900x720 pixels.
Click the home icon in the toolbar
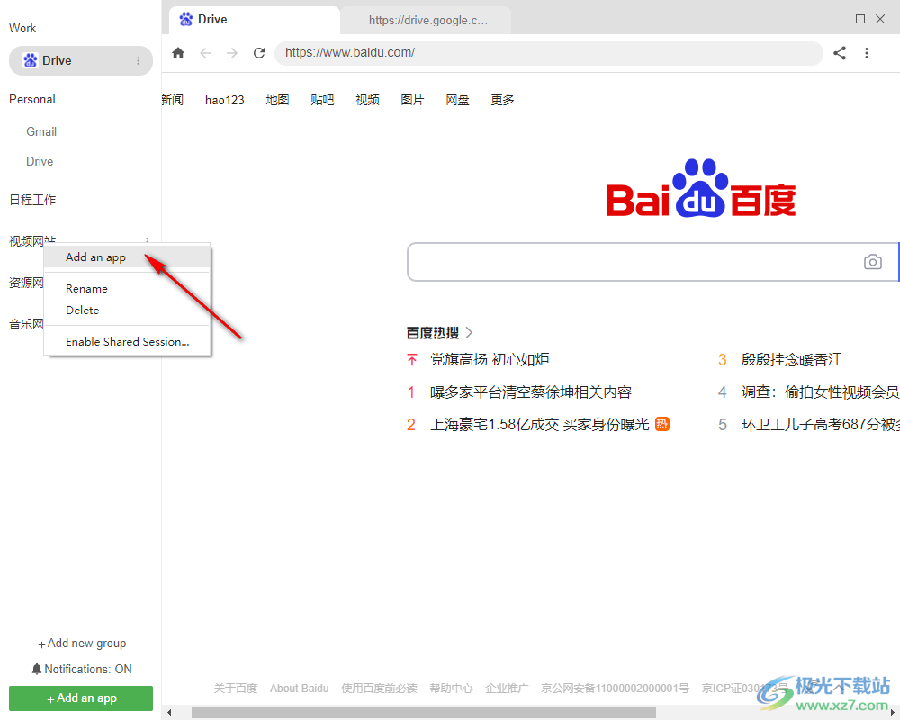coord(178,53)
